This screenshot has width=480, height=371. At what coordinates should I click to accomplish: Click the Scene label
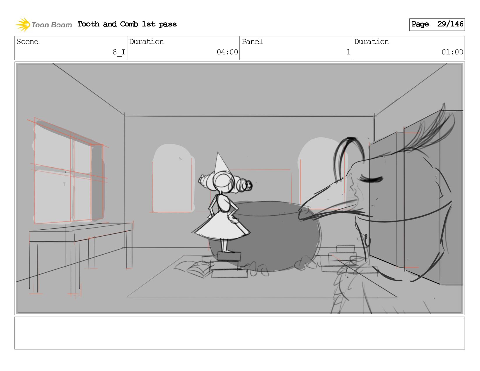tap(27, 42)
